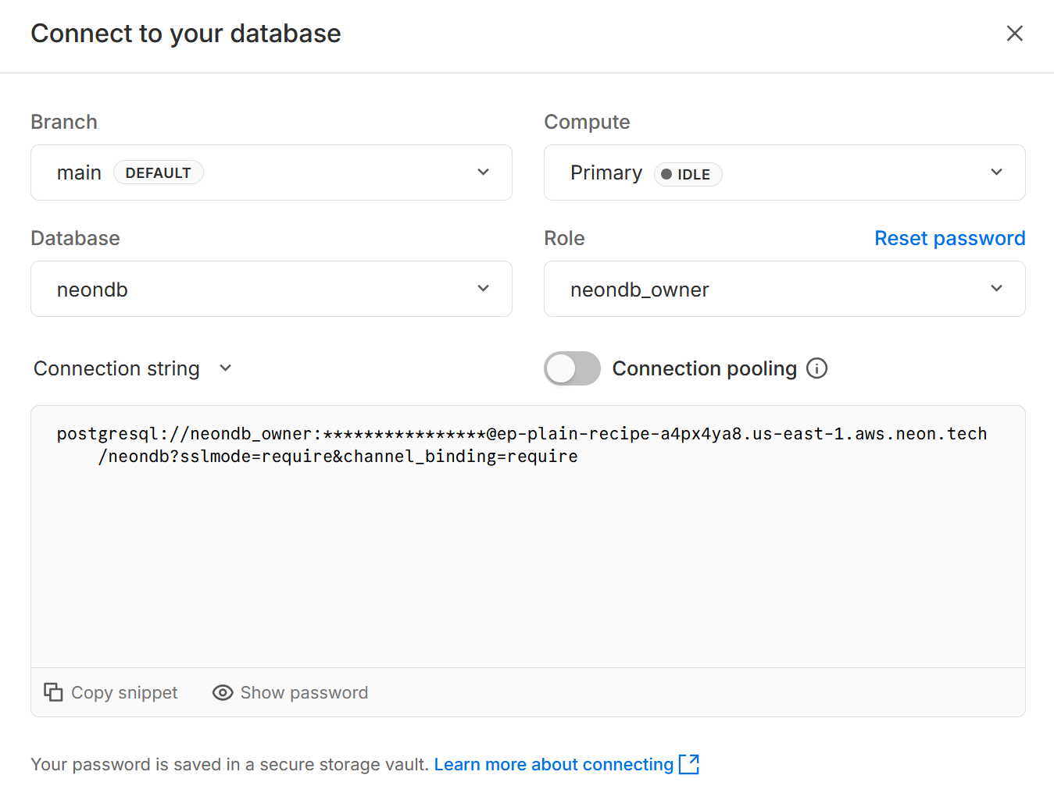
Task: Click the external link icon beside Learn more
Action: click(x=689, y=764)
